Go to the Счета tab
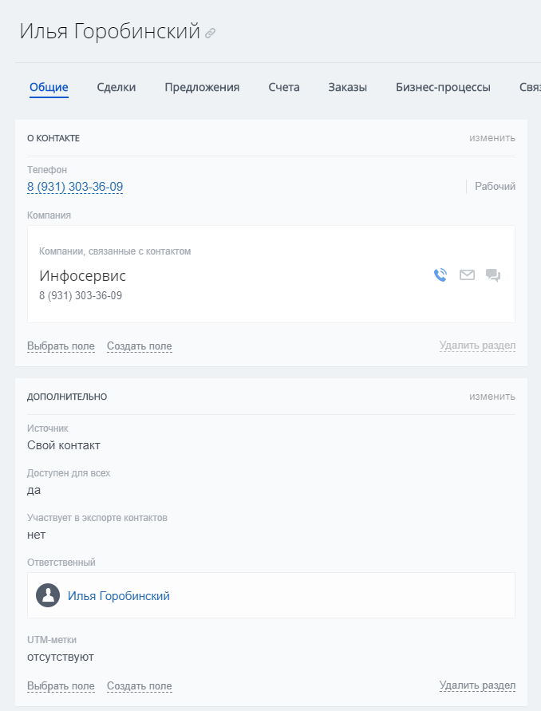541x711 pixels. click(284, 88)
